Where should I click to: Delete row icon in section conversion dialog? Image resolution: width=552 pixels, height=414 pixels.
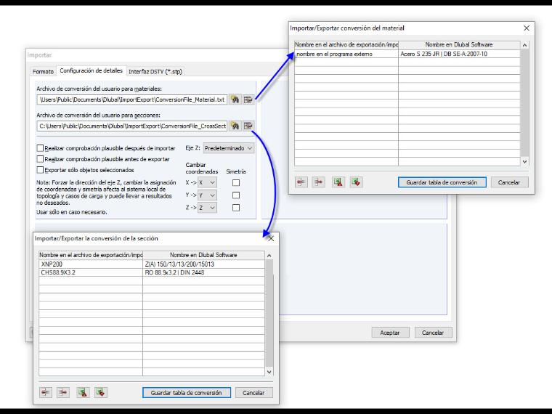(63, 392)
